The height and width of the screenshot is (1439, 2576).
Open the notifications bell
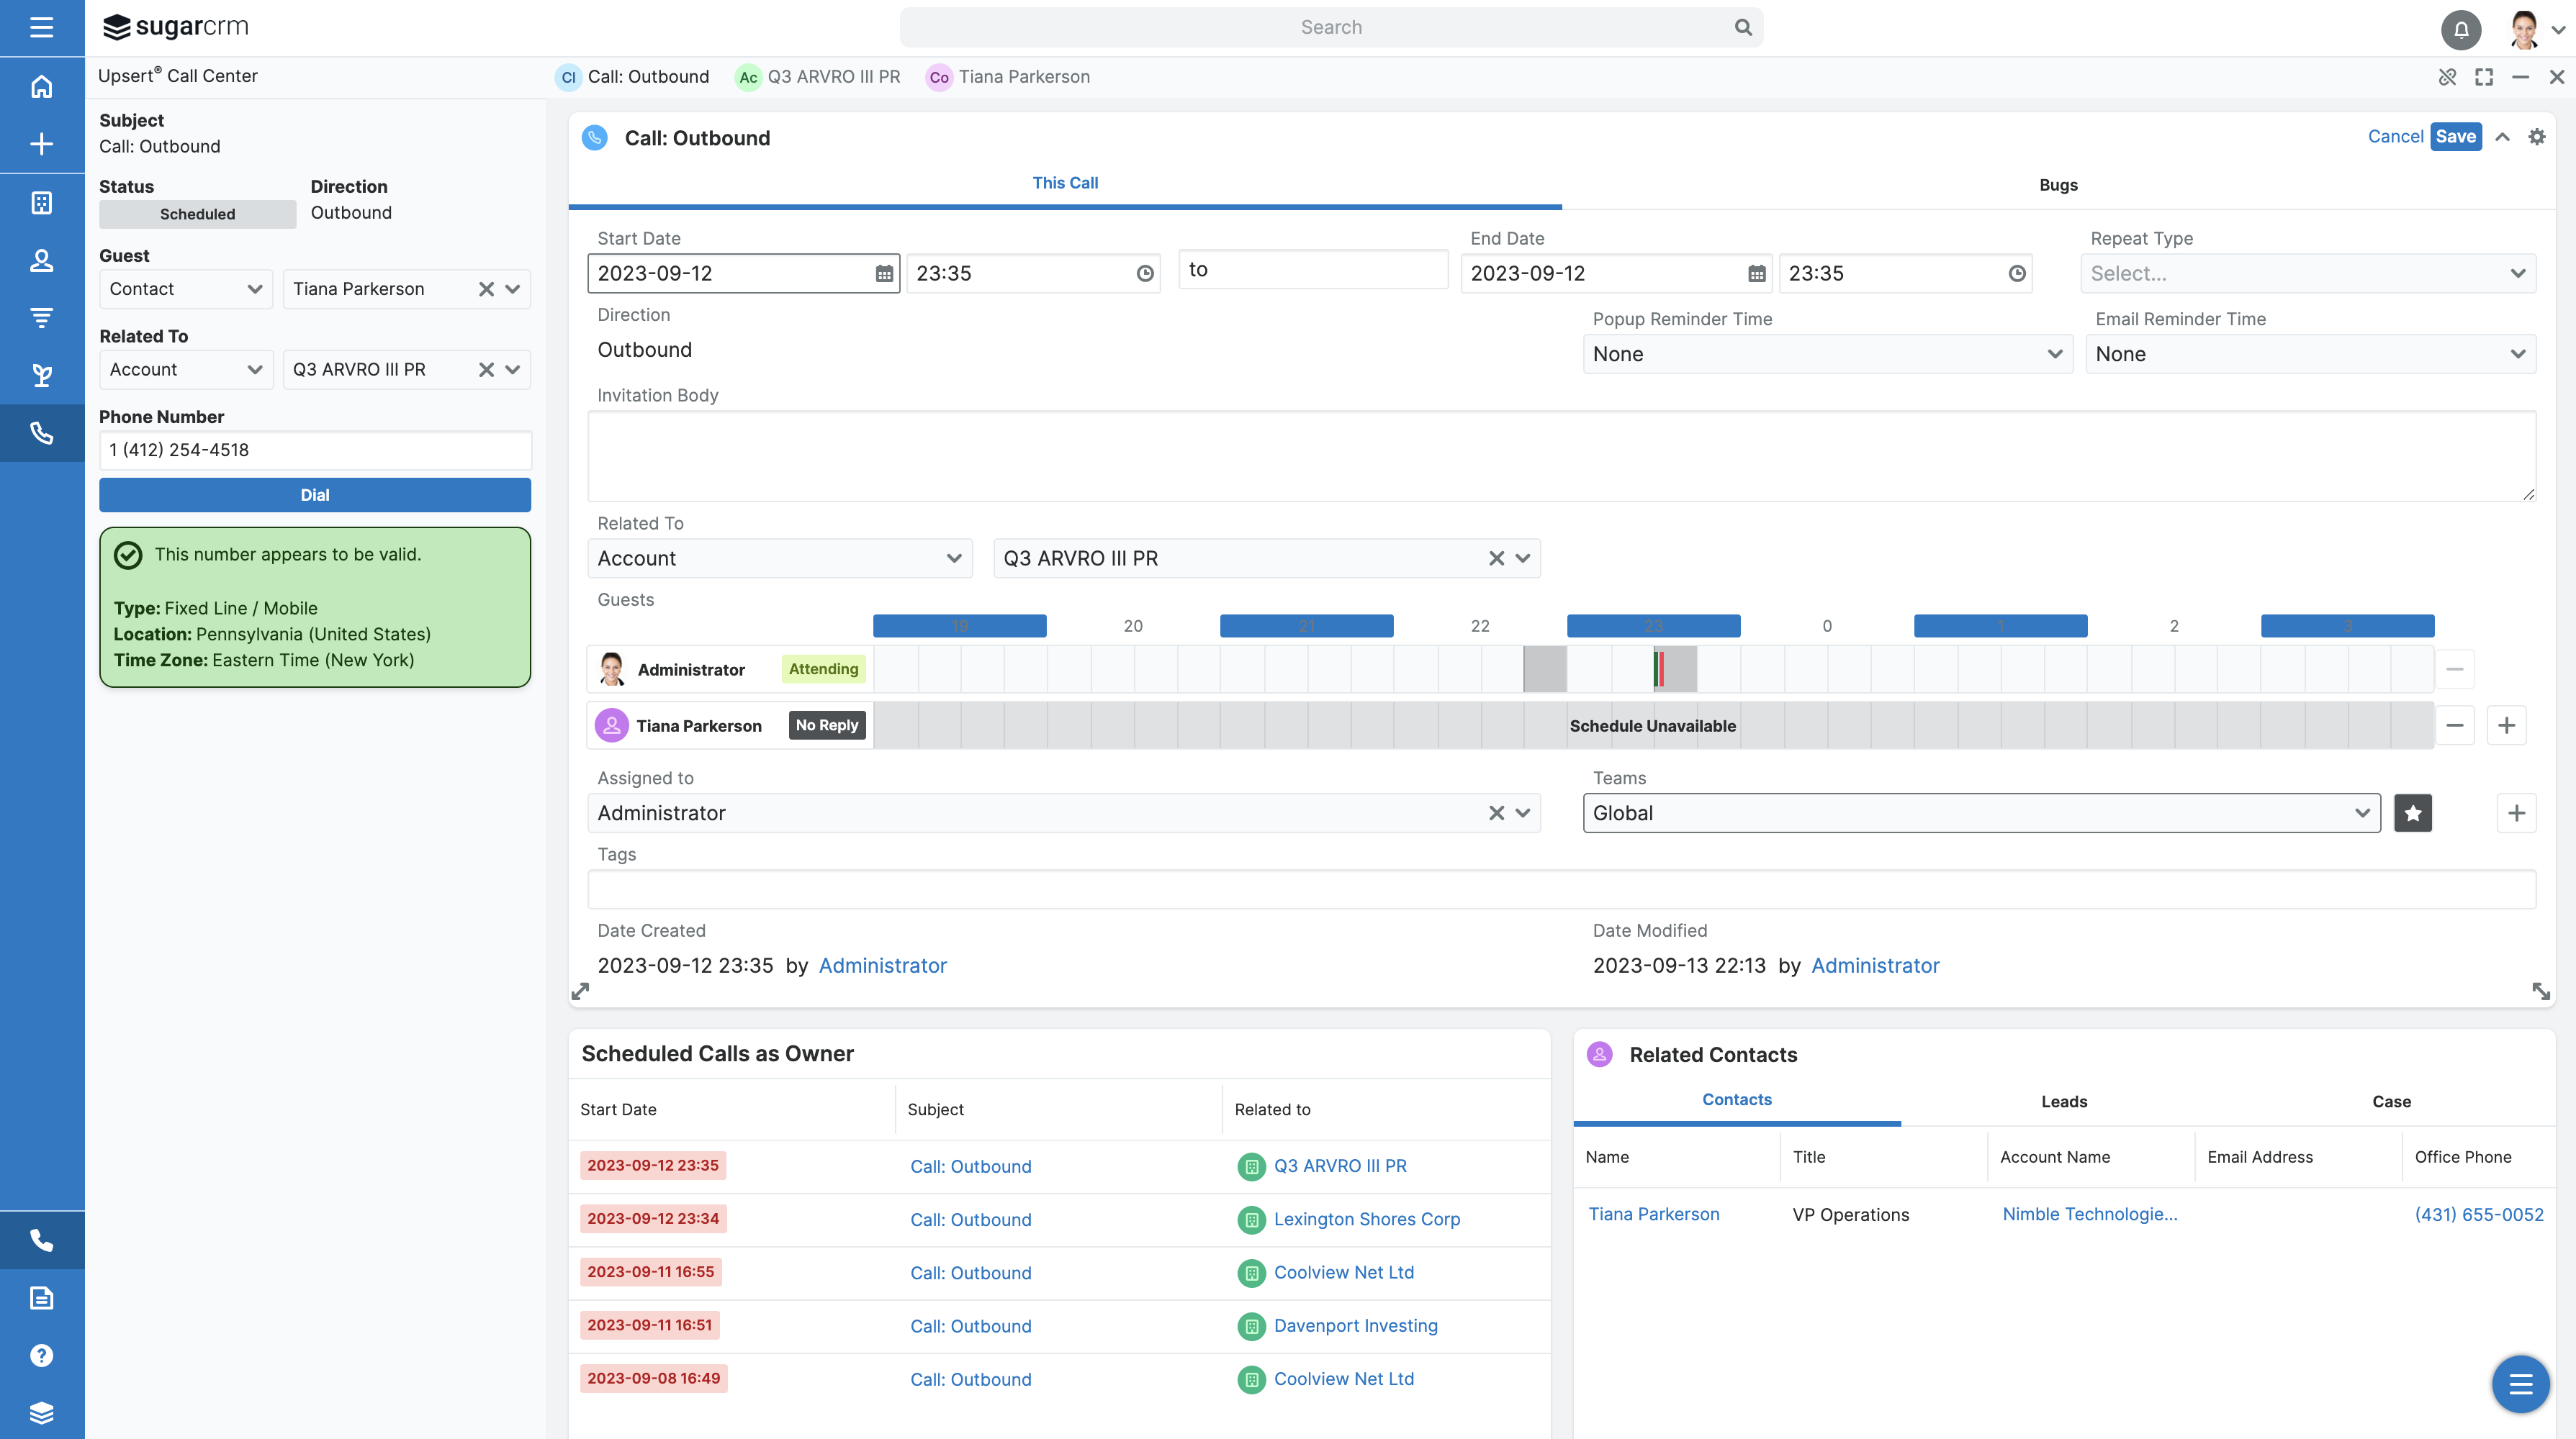2462,30
